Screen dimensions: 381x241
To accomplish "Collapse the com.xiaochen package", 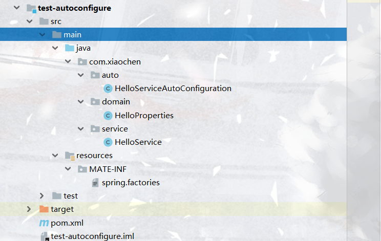I will pos(68,62).
